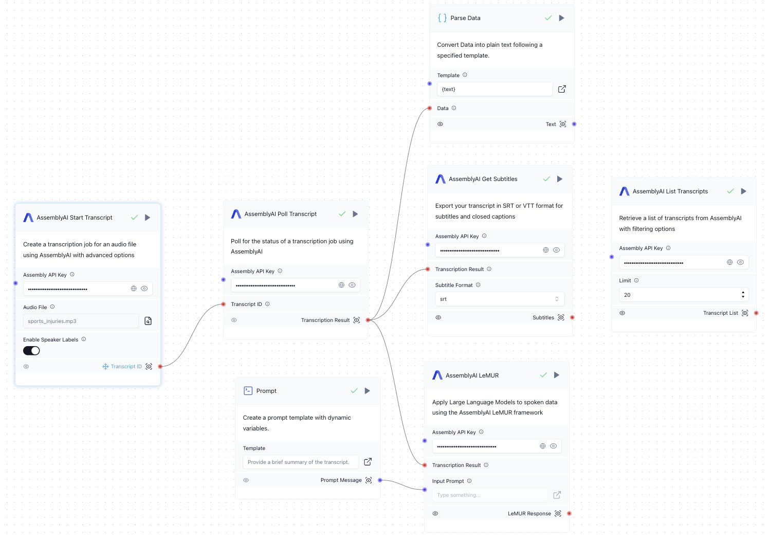Viewport: 768px width, 539px height.
Task: Inspect Transcription Result output on Poll Transcript
Action: [x=357, y=320]
